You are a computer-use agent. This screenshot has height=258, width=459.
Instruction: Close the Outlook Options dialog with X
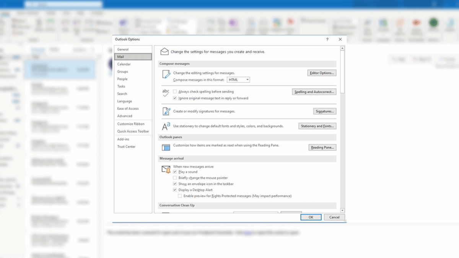coord(340,39)
